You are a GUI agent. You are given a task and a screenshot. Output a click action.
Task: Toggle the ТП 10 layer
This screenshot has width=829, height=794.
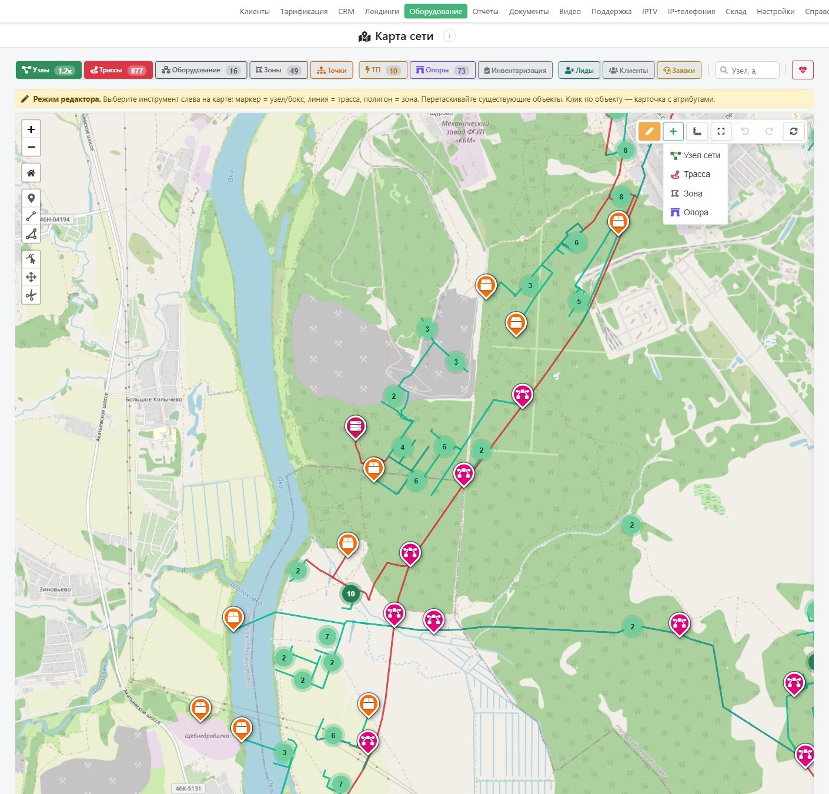[x=383, y=70]
